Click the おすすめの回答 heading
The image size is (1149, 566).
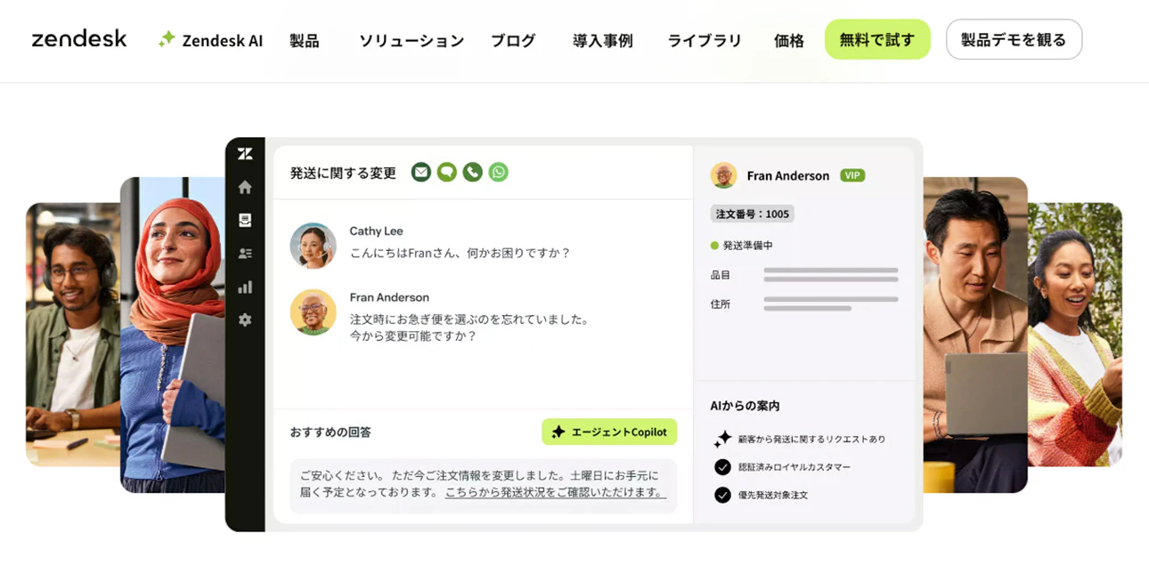[330, 433]
